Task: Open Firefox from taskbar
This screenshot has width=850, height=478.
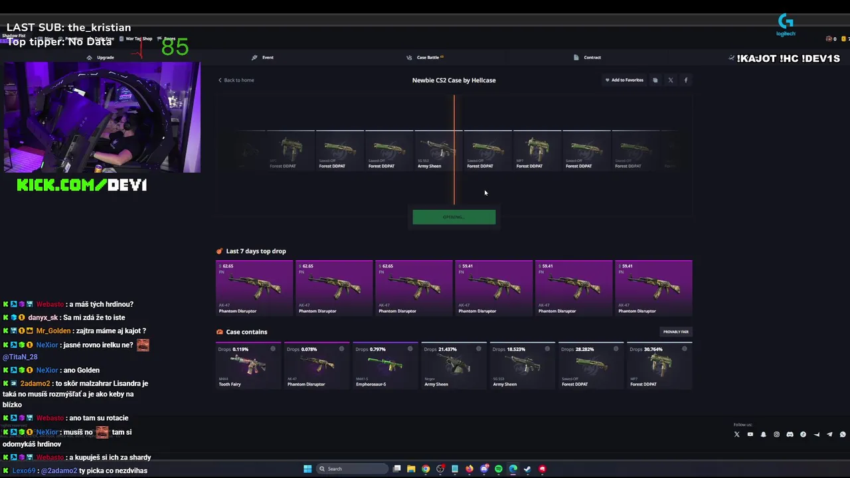Action: [x=469, y=469]
